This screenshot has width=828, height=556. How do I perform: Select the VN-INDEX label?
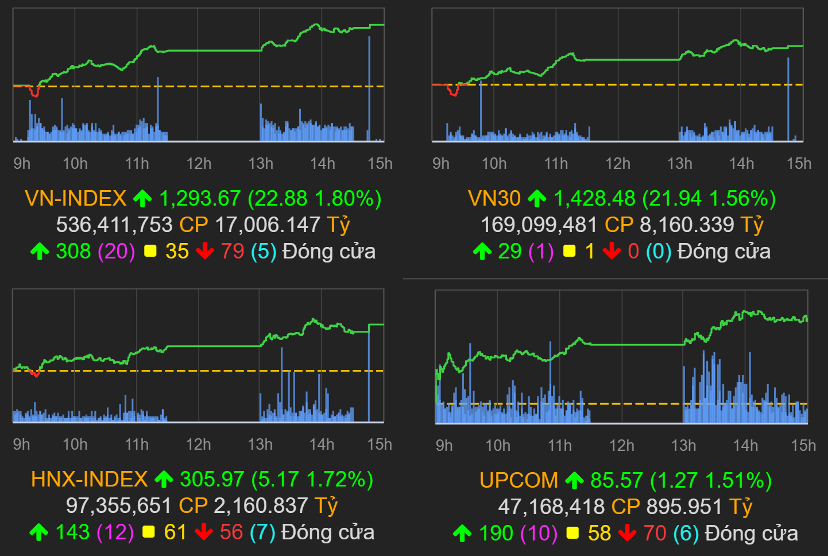pos(76,199)
